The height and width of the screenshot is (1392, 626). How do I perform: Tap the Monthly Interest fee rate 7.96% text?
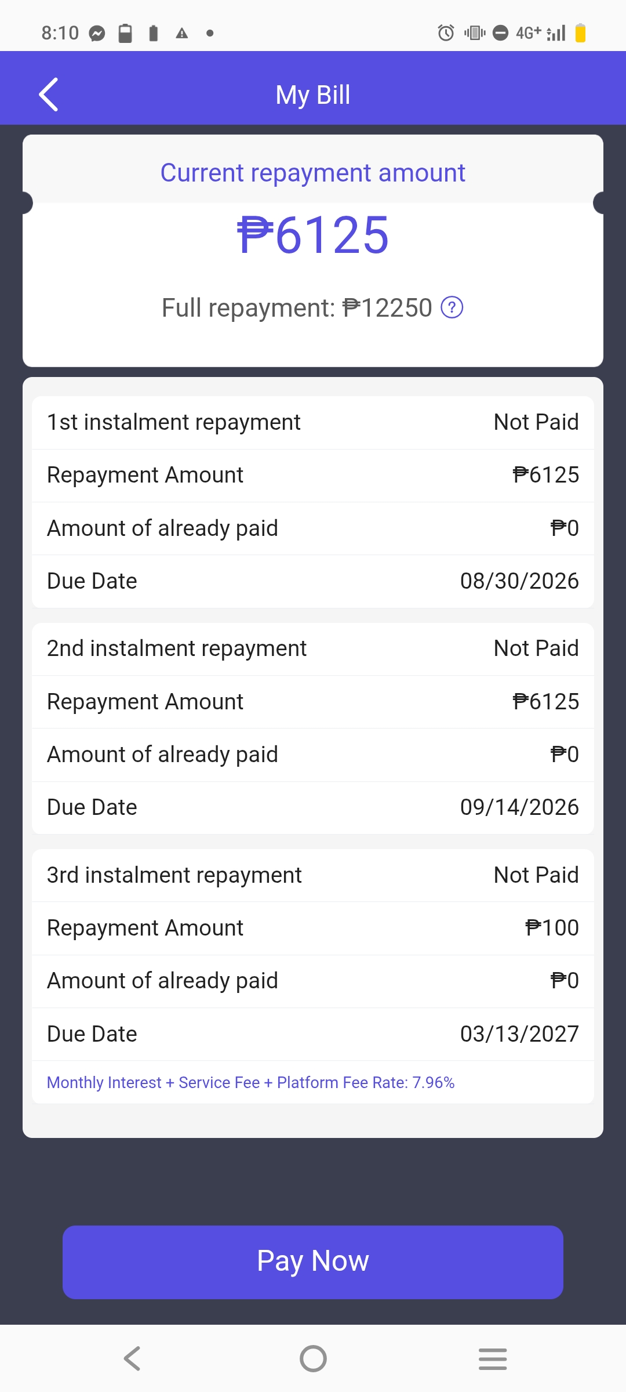pyautogui.click(x=250, y=1082)
